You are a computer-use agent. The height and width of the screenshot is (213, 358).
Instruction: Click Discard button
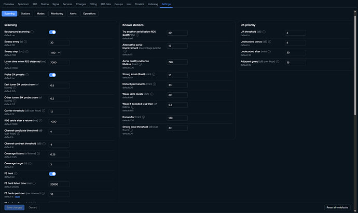pos(33,207)
